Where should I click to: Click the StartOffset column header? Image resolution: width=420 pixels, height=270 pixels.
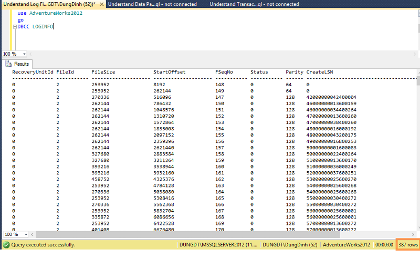pyautogui.click(x=169, y=72)
